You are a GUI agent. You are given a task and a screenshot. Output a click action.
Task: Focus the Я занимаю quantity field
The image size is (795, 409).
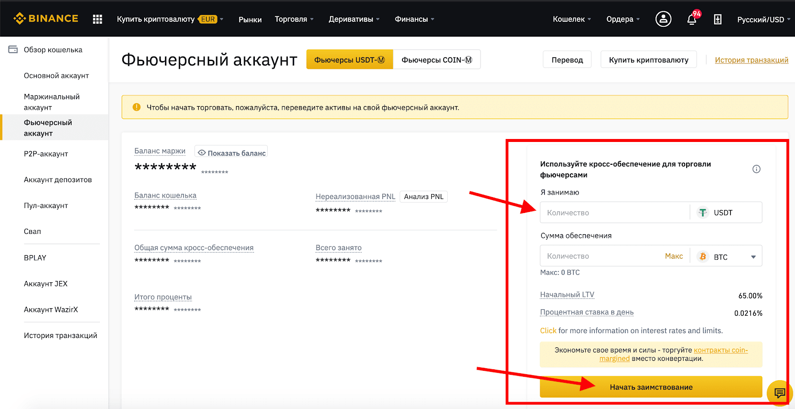[615, 212]
